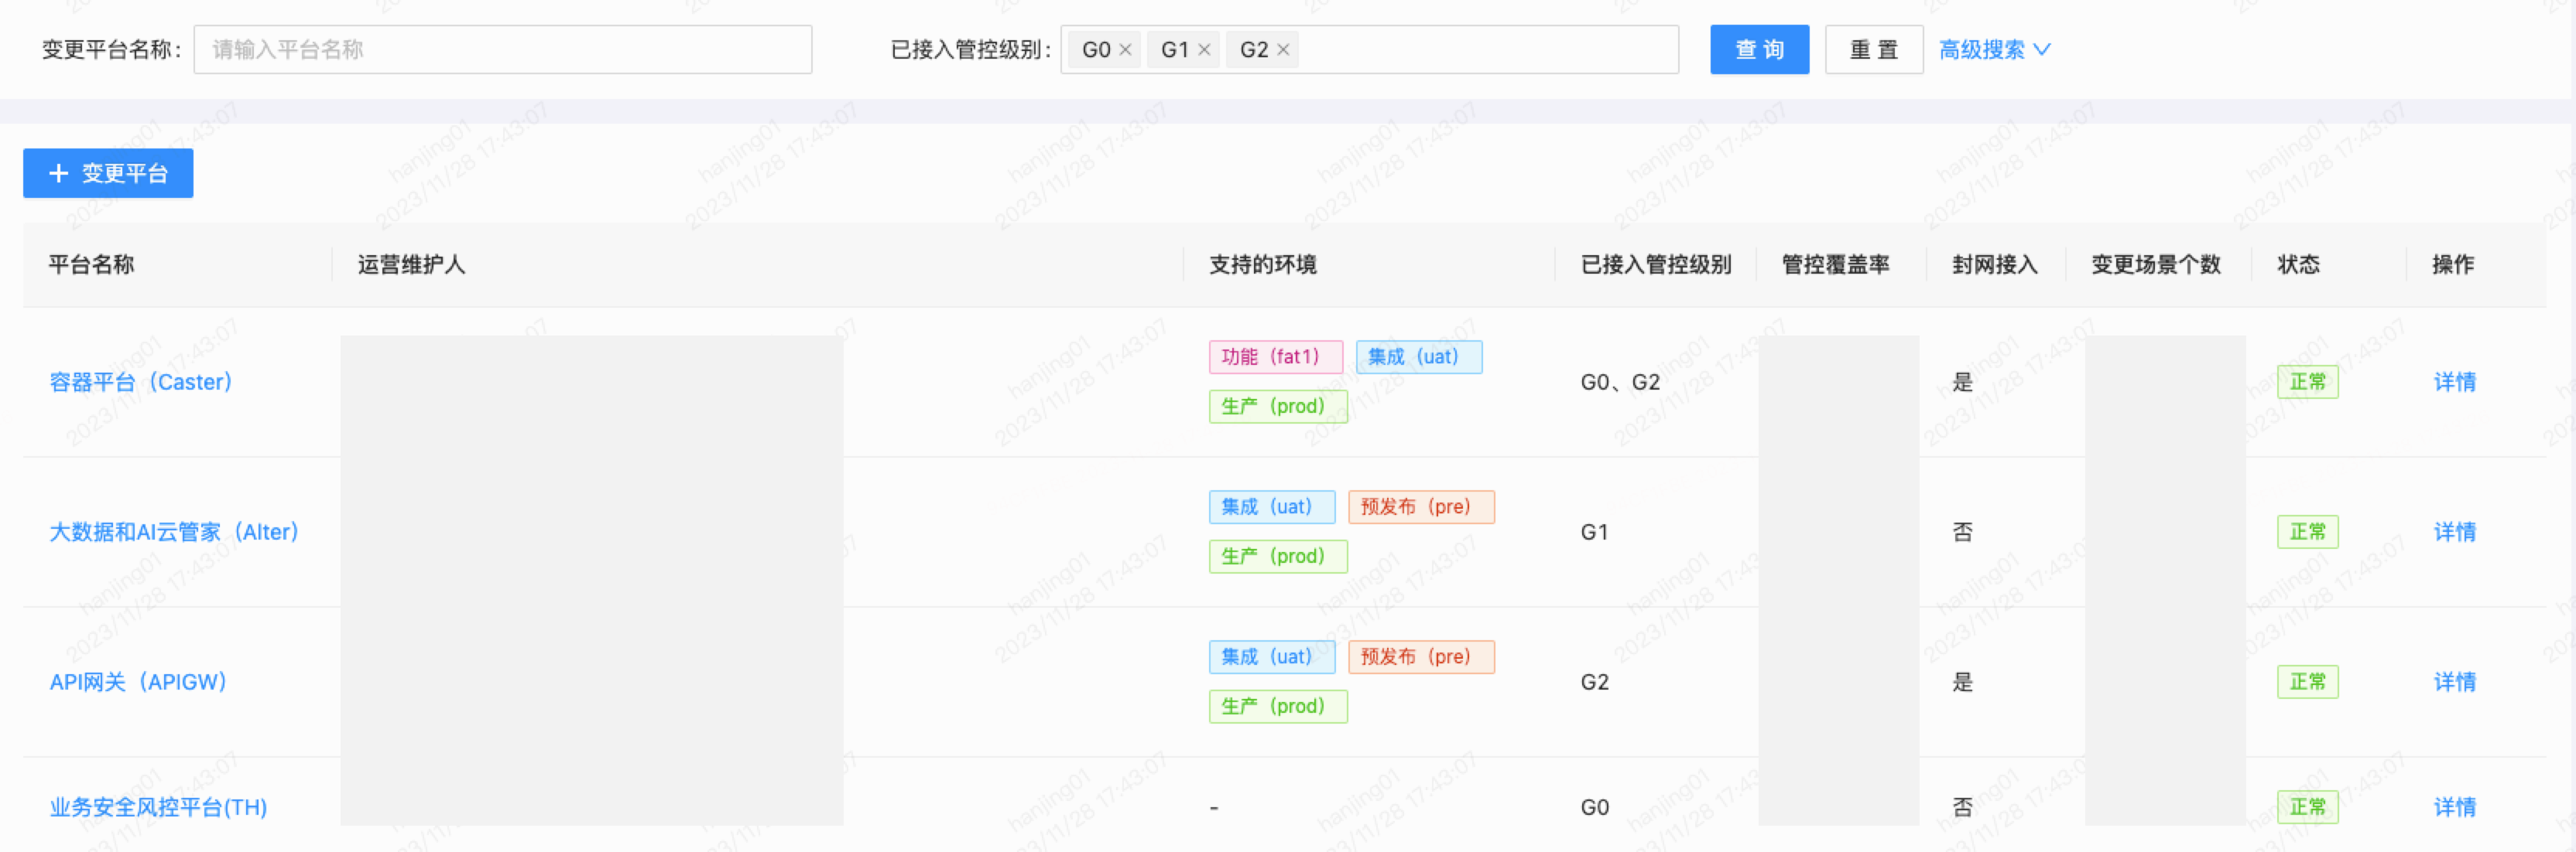The height and width of the screenshot is (852, 2576).
Task: Focus the 变更平台名称 input field
Action: 503,50
